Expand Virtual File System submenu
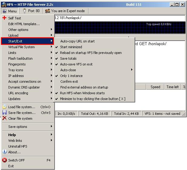The width and height of the screenshot is (187, 170). tap(28, 47)
